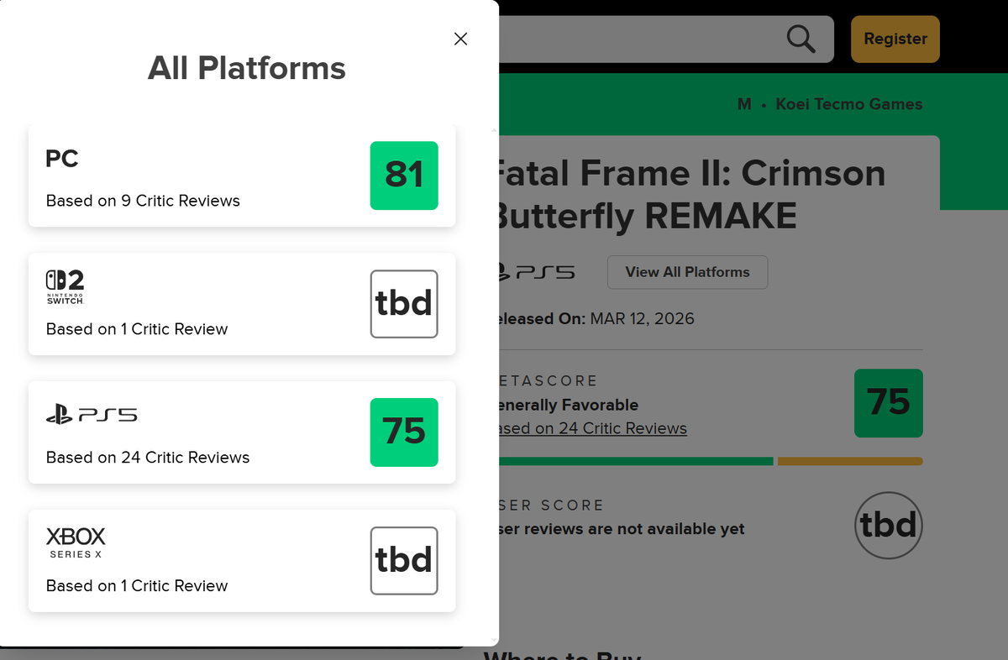Click the 'Based on 9 Critic Reviews' text
Image resolution: width=1008 pixels, height=660 pixels.
(143, 201)
